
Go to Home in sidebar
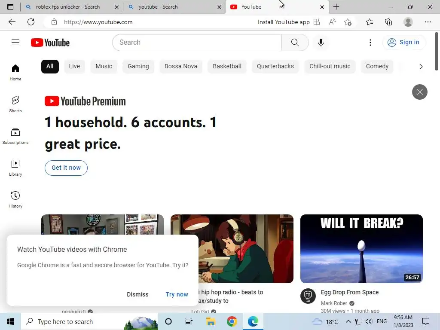15,72
